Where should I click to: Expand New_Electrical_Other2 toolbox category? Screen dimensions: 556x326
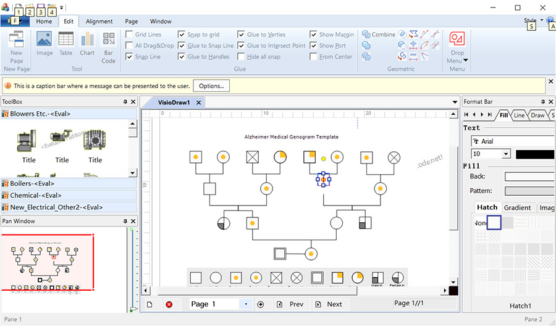[x=69, y=207]
